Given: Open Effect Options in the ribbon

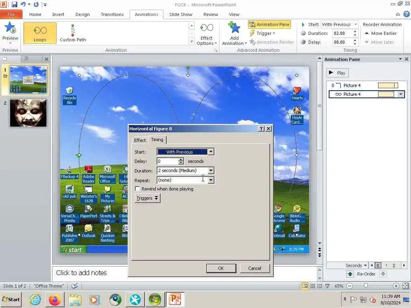Looking at the screenshot, I should click(x=207, y=34).
